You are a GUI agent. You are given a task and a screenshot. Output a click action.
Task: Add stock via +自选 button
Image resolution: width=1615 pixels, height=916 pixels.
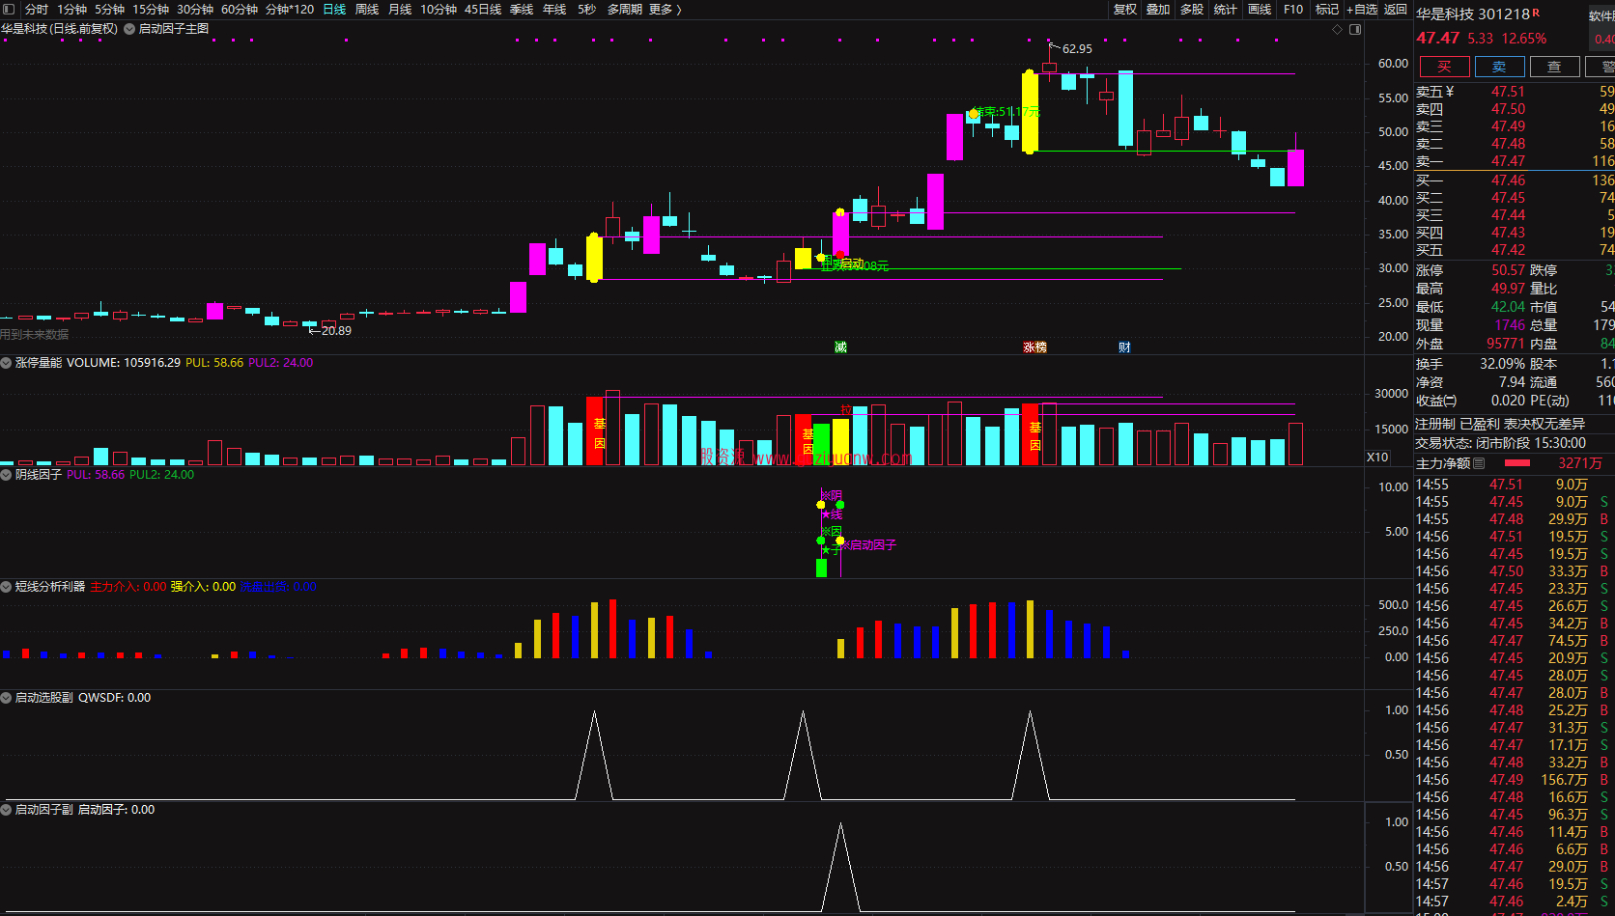point(1362,9)
